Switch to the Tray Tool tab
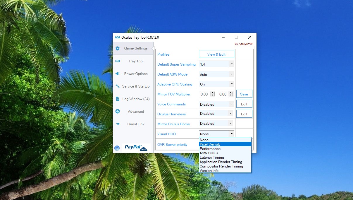This screenshot has width=353, height=200. coord(133,61)
